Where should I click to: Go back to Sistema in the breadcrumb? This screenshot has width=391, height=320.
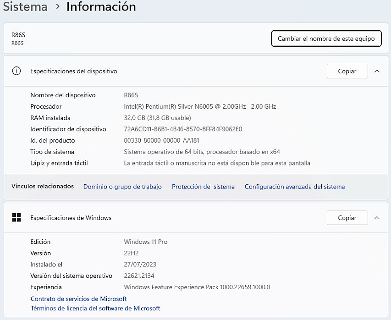point(25,6)
